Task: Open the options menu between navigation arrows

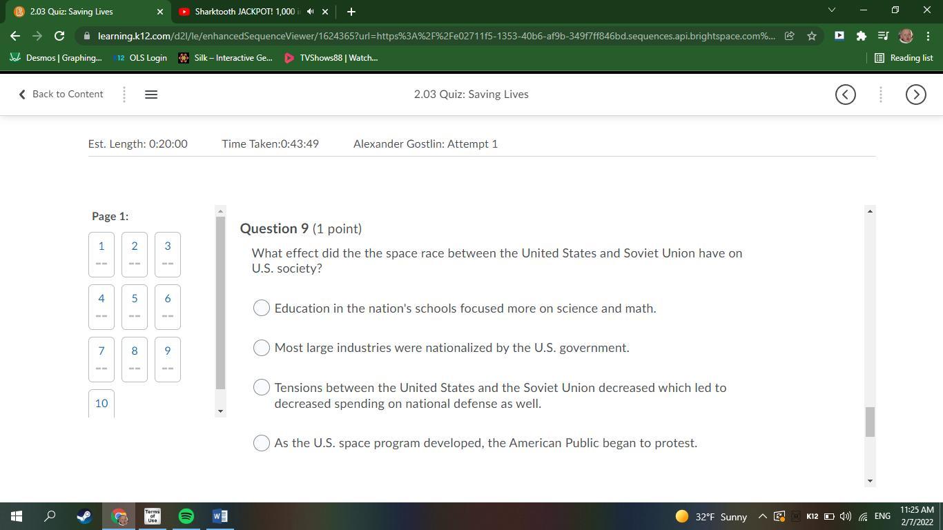Action: (880, 95)
